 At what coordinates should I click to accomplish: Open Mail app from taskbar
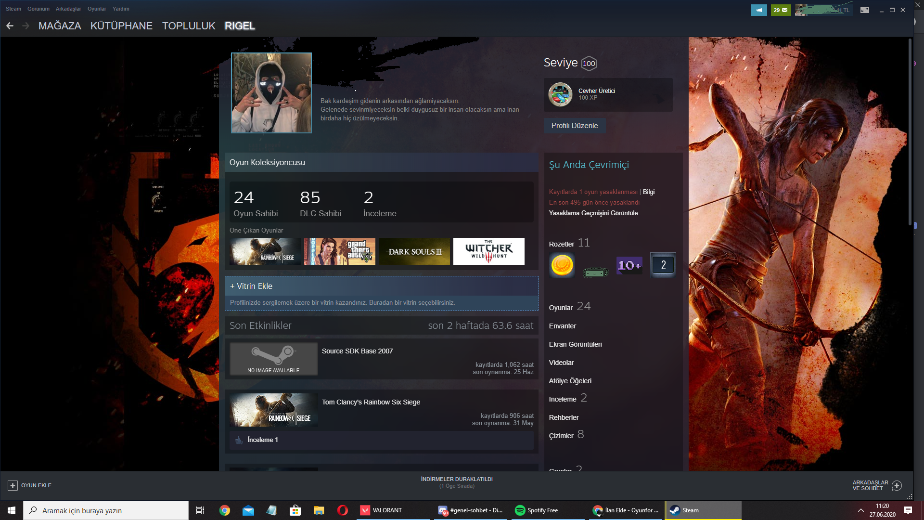(x=248, y=510)
